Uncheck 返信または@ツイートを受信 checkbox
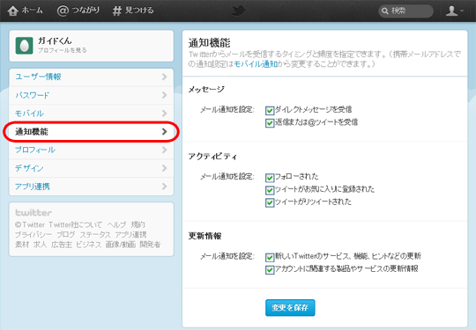The height and width of the screenshot is (330, 476). pyautogui.click(x=270, y=123)
